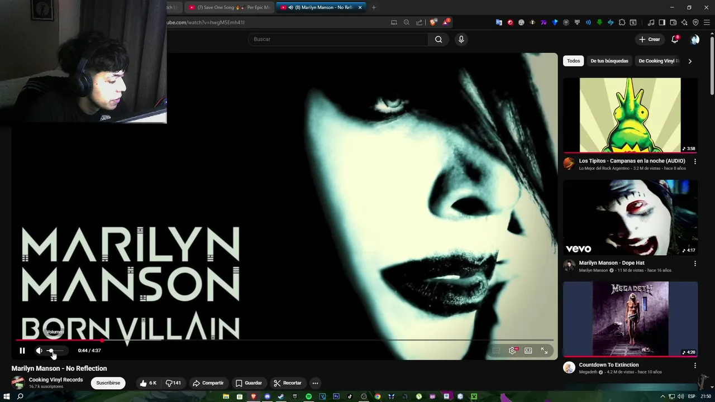Open a new browser tab

pyautogui.click(x=374, y=7)
